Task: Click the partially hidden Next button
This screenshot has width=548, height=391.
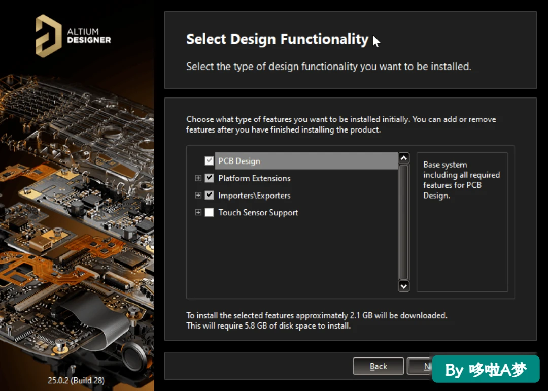Action: [420, 366]
